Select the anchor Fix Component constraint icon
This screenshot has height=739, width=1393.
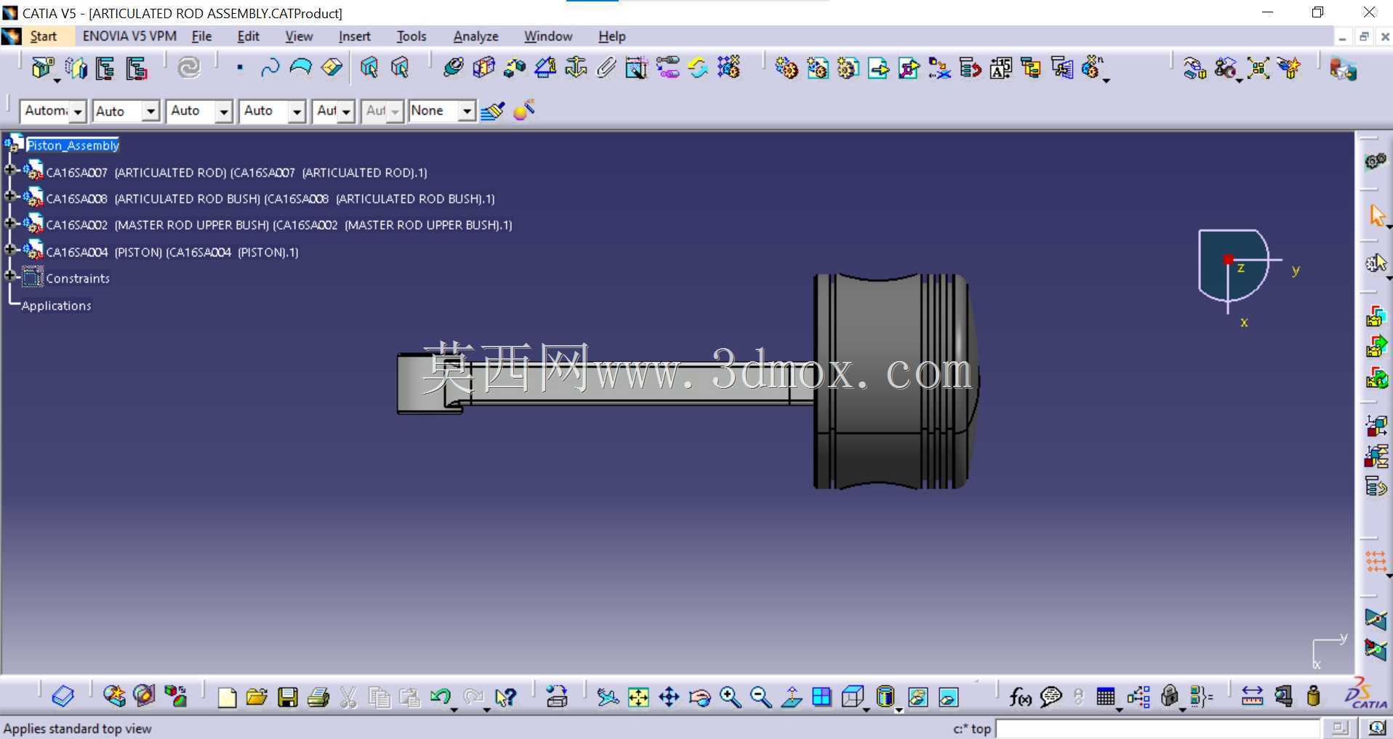[x=576, y=68]
